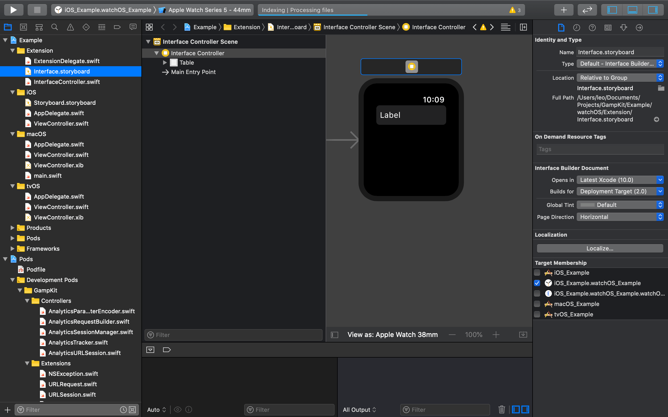
Task: Expand the Table item in the scene outline
Action: [165, 62]
